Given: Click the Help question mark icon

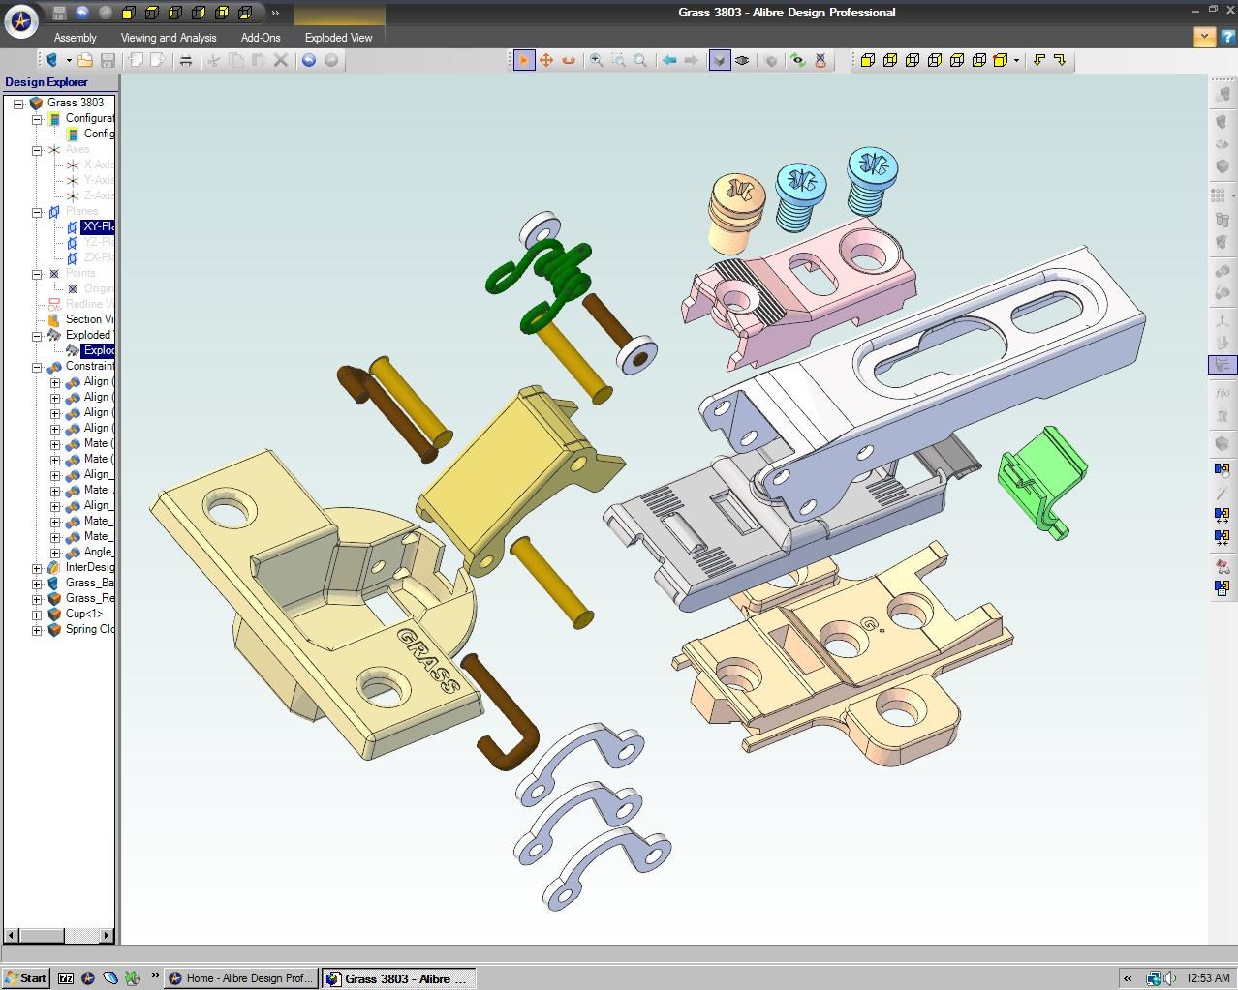Looking at the screenshot, I should (x=1227, y=37).
